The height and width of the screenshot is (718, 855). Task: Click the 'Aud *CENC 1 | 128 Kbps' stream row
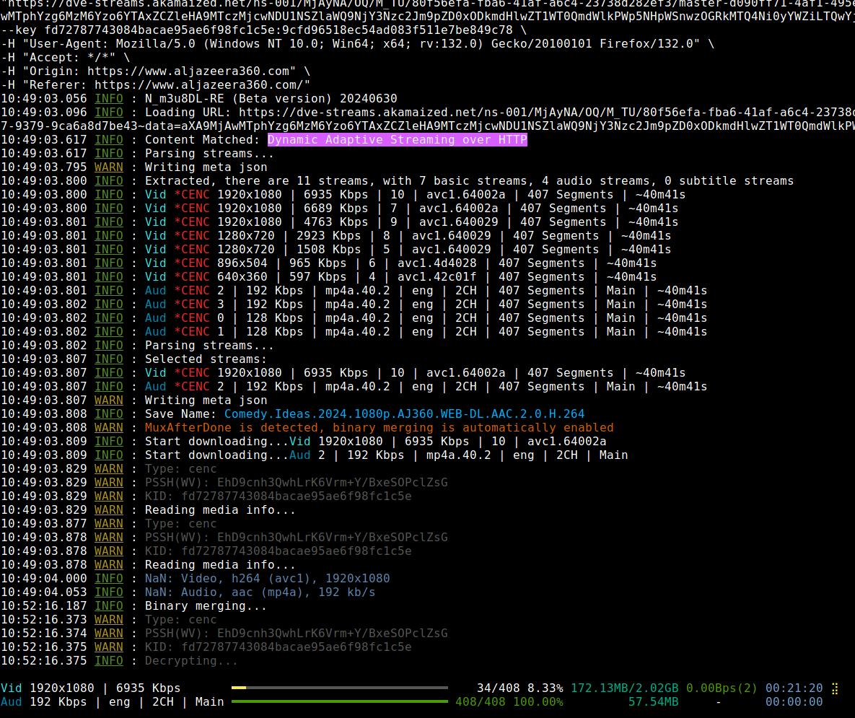pos(426,331)
